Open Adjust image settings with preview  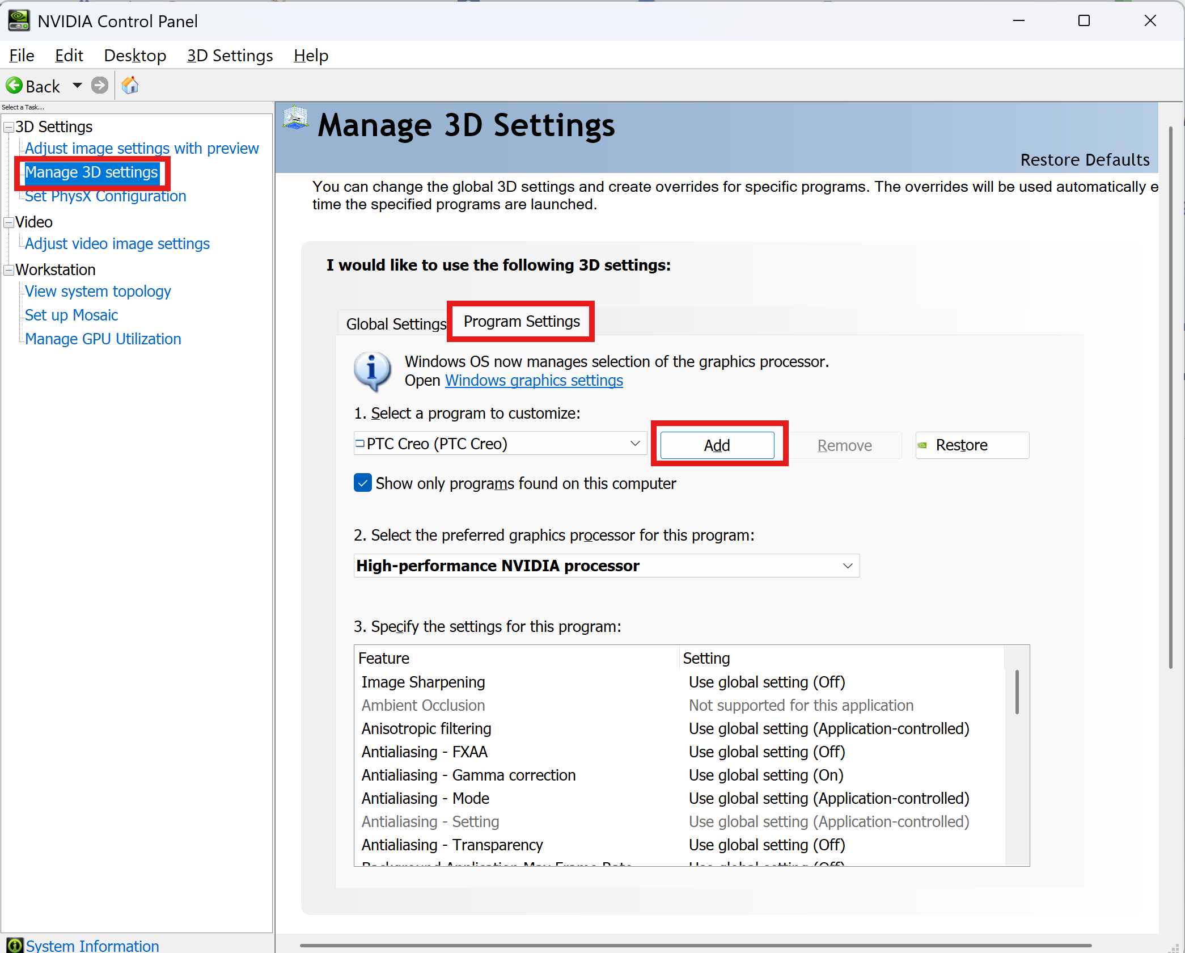[142, 149]
